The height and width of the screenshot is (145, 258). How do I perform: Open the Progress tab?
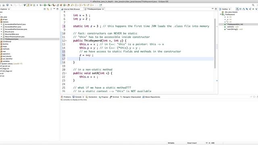pyautogui.click(x=104, y=97)
